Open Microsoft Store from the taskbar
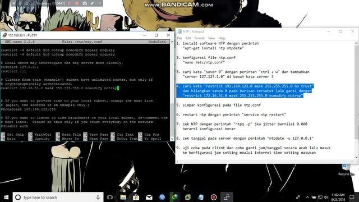 tap(136, 197)
